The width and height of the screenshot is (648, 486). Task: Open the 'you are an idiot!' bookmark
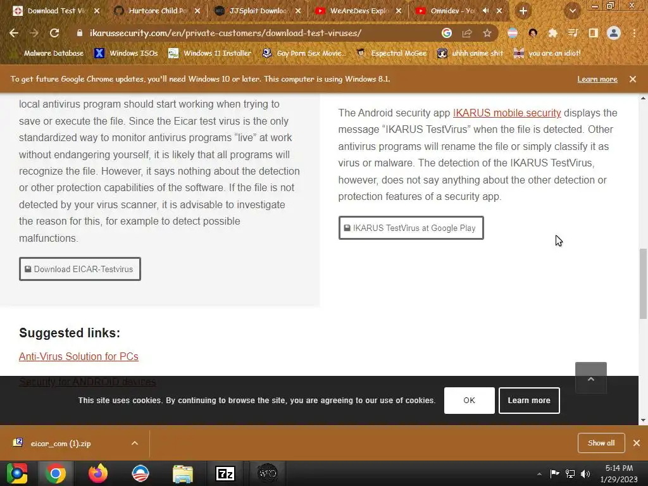[x=547, y=53]
